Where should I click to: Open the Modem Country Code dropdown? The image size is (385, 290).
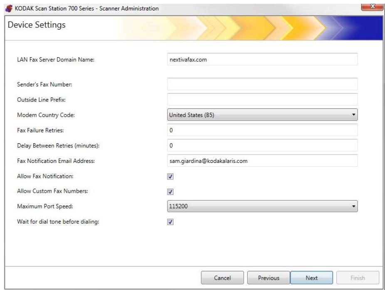(262, 115)
